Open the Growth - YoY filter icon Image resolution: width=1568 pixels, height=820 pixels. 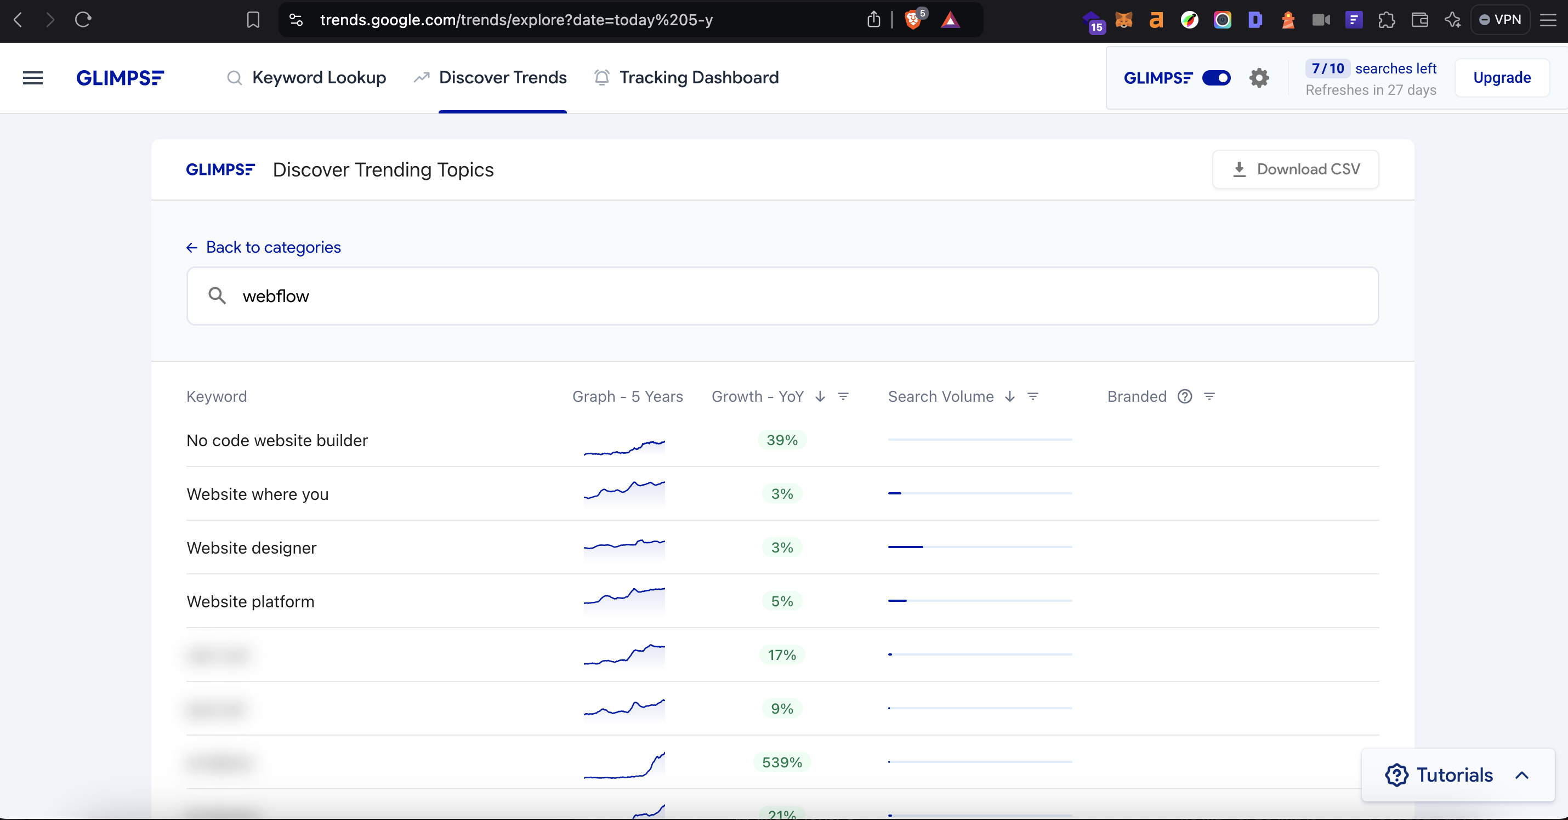tap(843, 396)
